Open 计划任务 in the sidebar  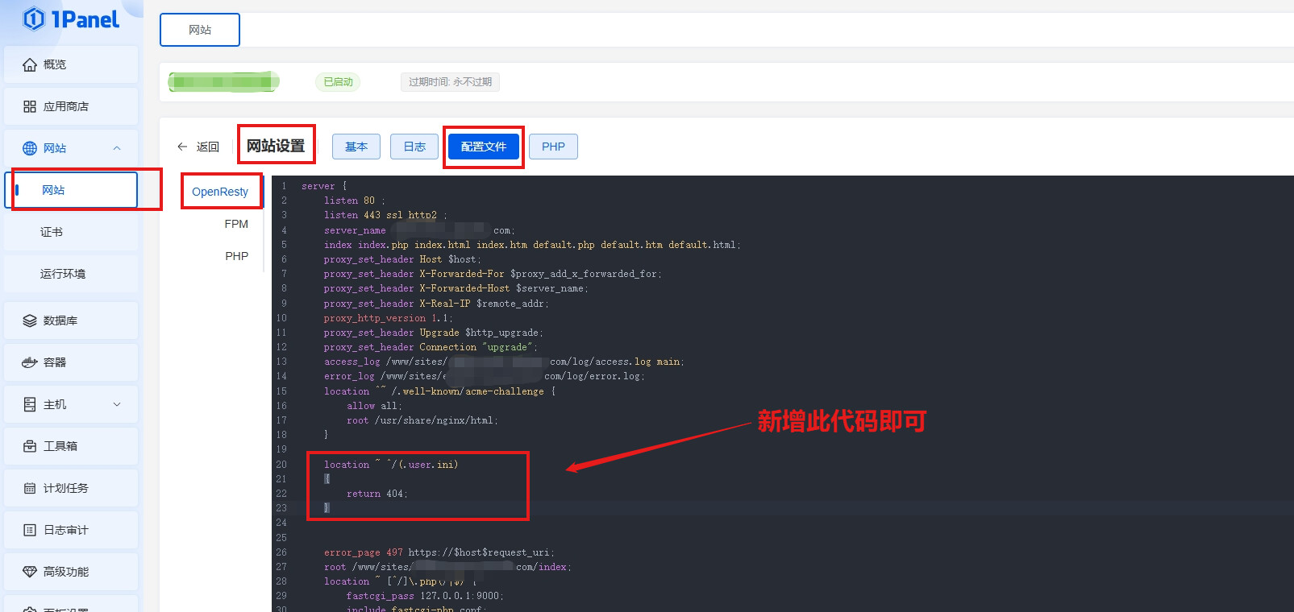71,488
